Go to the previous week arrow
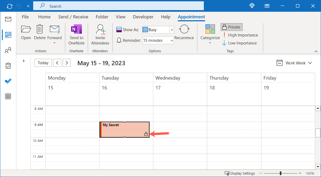Screen dimensions: 321x177 click(57, 63)
